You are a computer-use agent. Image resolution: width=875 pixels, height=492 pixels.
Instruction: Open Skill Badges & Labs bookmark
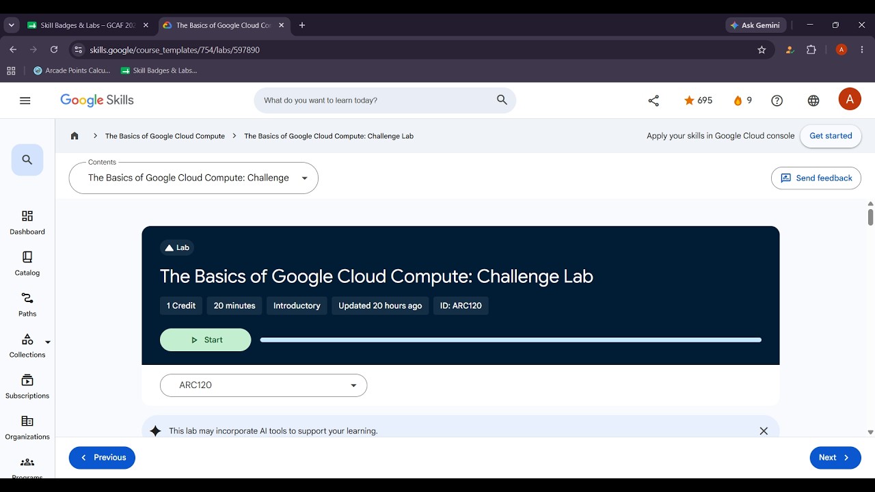[159, 70]
